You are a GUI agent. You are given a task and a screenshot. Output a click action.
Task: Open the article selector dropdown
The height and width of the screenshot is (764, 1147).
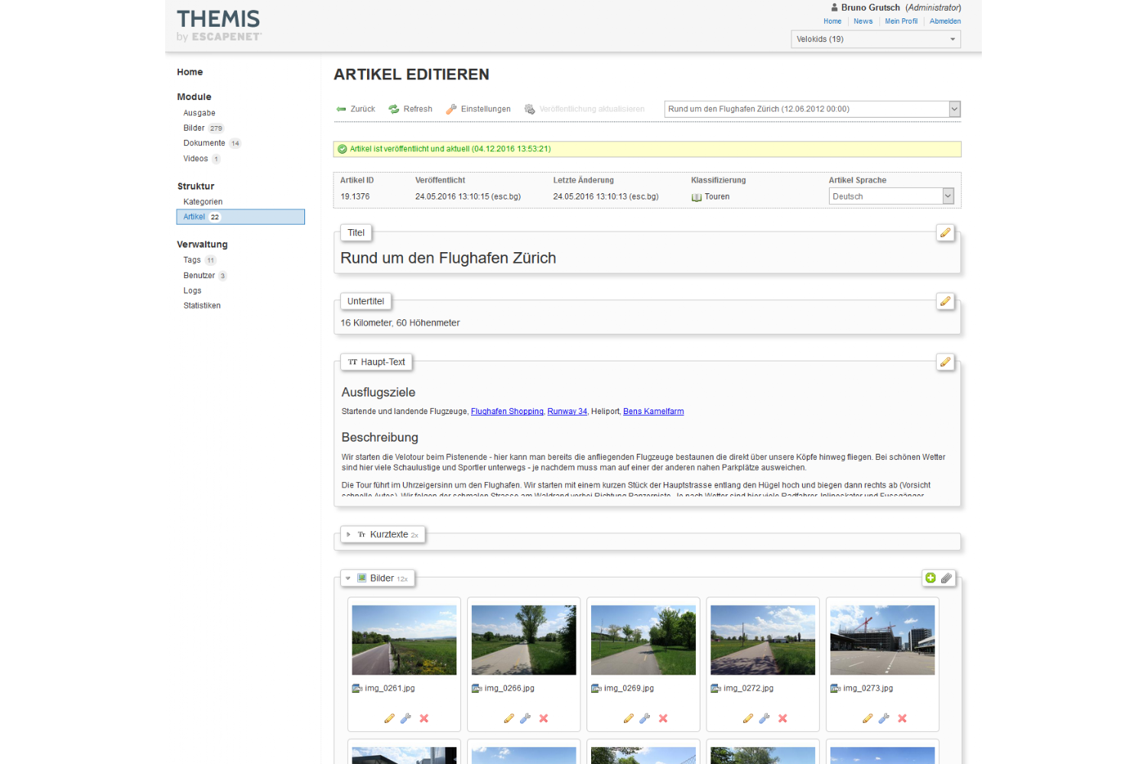click(x=812, y=109)
